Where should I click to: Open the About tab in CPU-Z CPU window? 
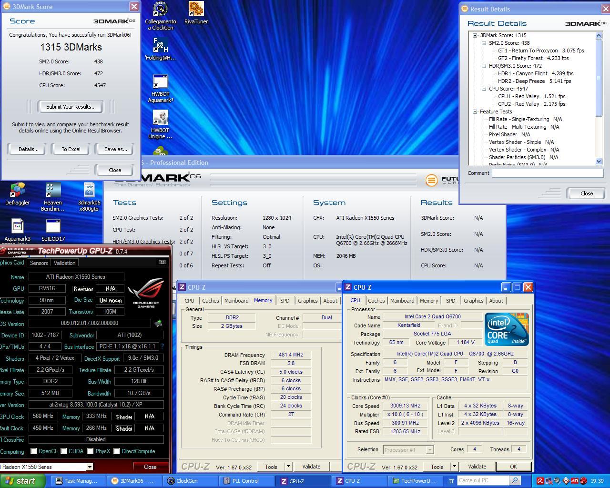pos(496,301)
